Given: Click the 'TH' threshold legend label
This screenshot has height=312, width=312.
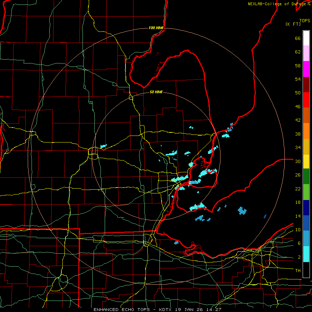Looking at the screenshot, I should (298, 270).
